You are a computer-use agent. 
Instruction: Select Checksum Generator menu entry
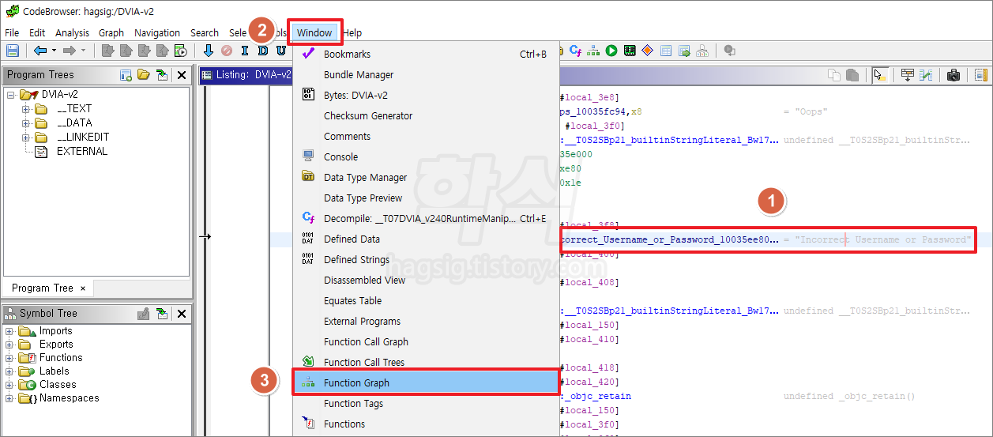pyautogui.click(x=426, y=115)
